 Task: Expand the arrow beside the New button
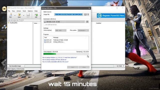15,15
